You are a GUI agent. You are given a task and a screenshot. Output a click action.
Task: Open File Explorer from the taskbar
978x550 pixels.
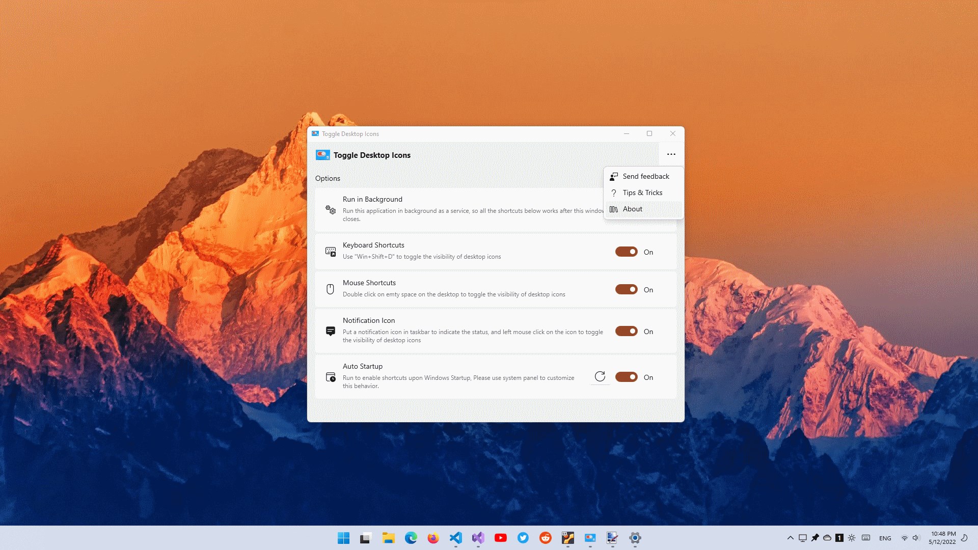tap(389, 538)
